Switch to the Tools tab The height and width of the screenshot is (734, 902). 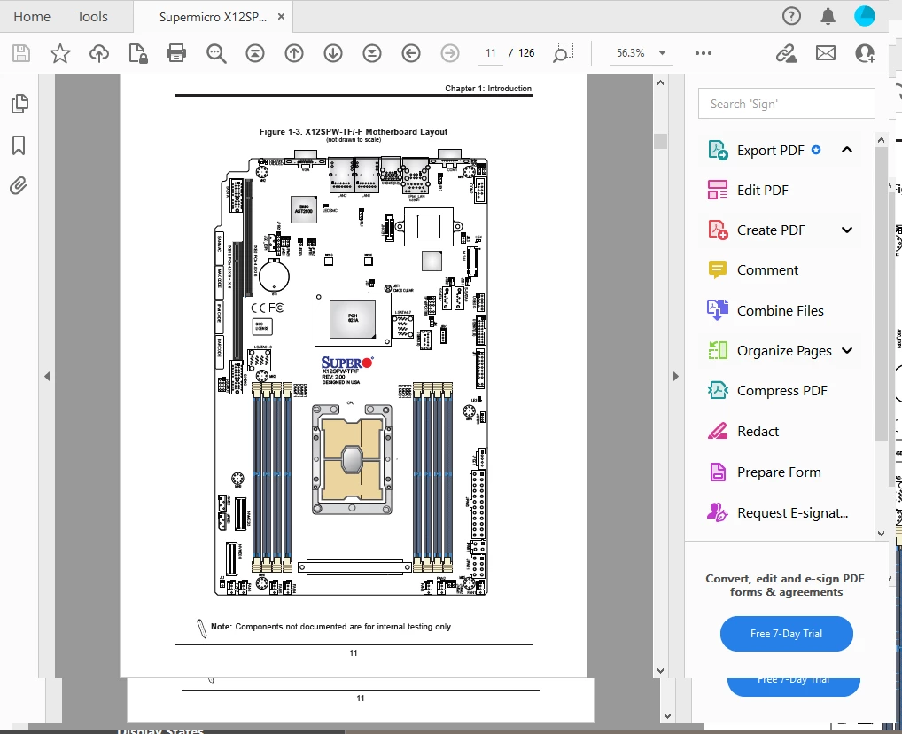(x=92, y=17)
